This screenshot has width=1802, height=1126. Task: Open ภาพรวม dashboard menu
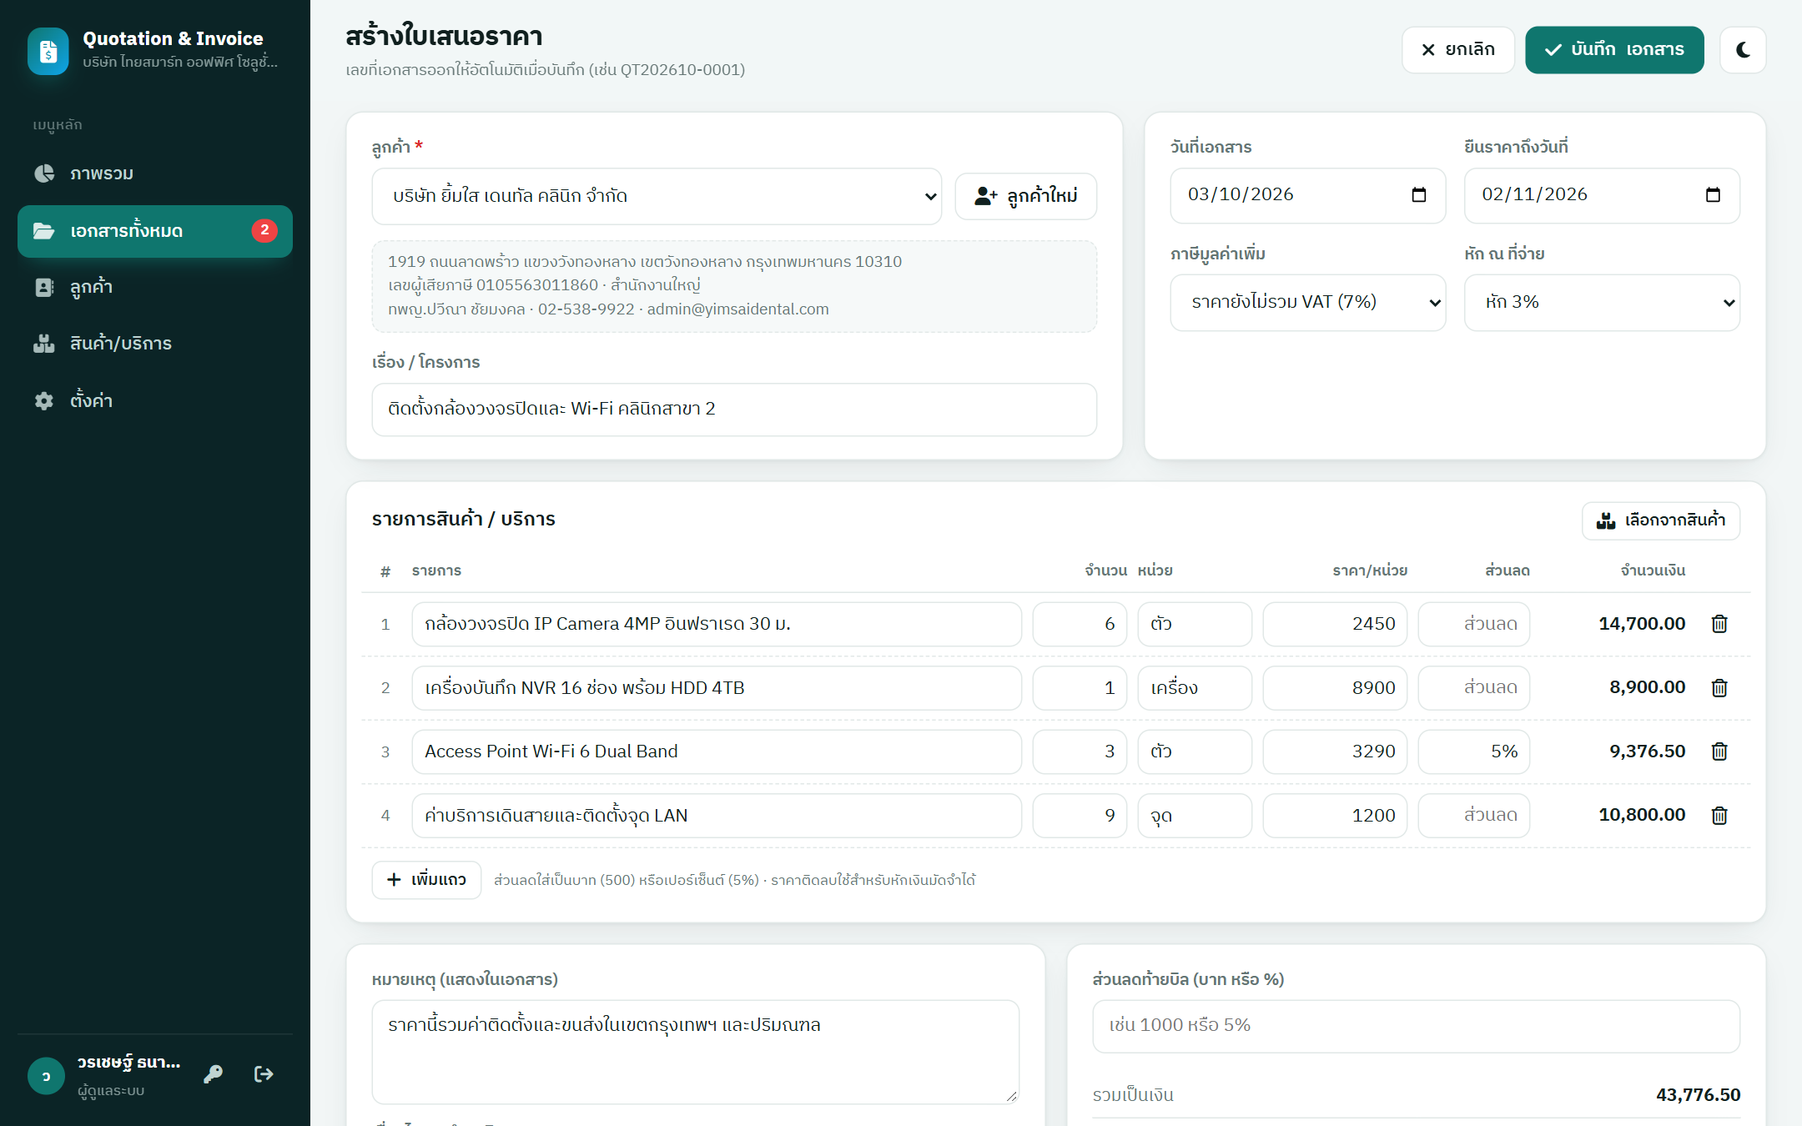[x=155, y=173]
